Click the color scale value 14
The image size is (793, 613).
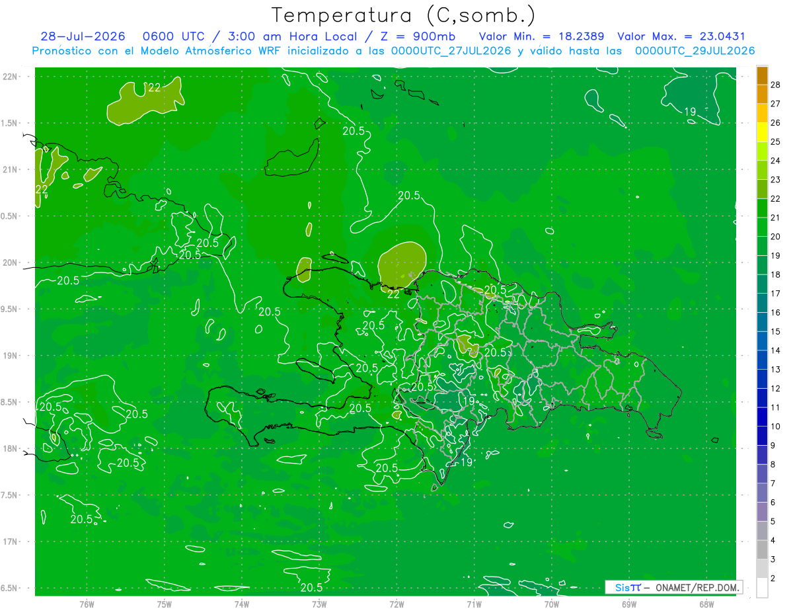(775, 350)
